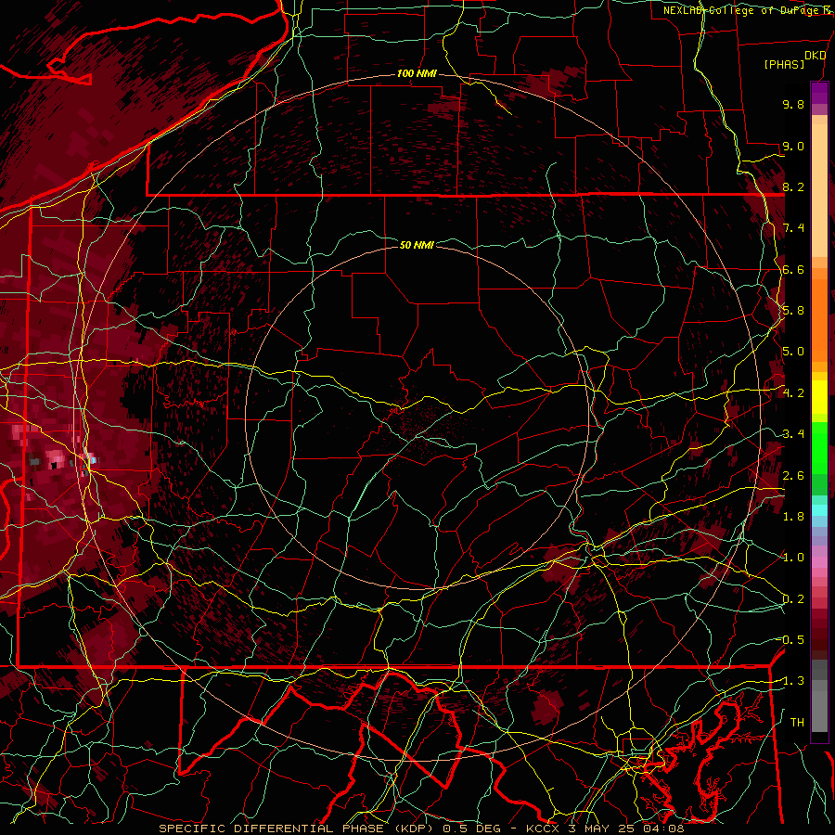The height and width of the screenshot is (835, 835).
Task: Click the 1.3 value near the scale bottom
Action: click(792, 681)
